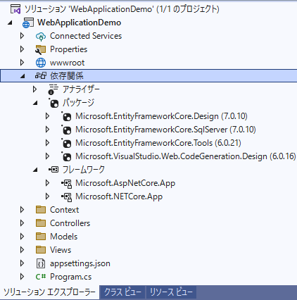Collapse the フレームワーク node
This screenshot has width=297, height=300.
pos(35,170)
